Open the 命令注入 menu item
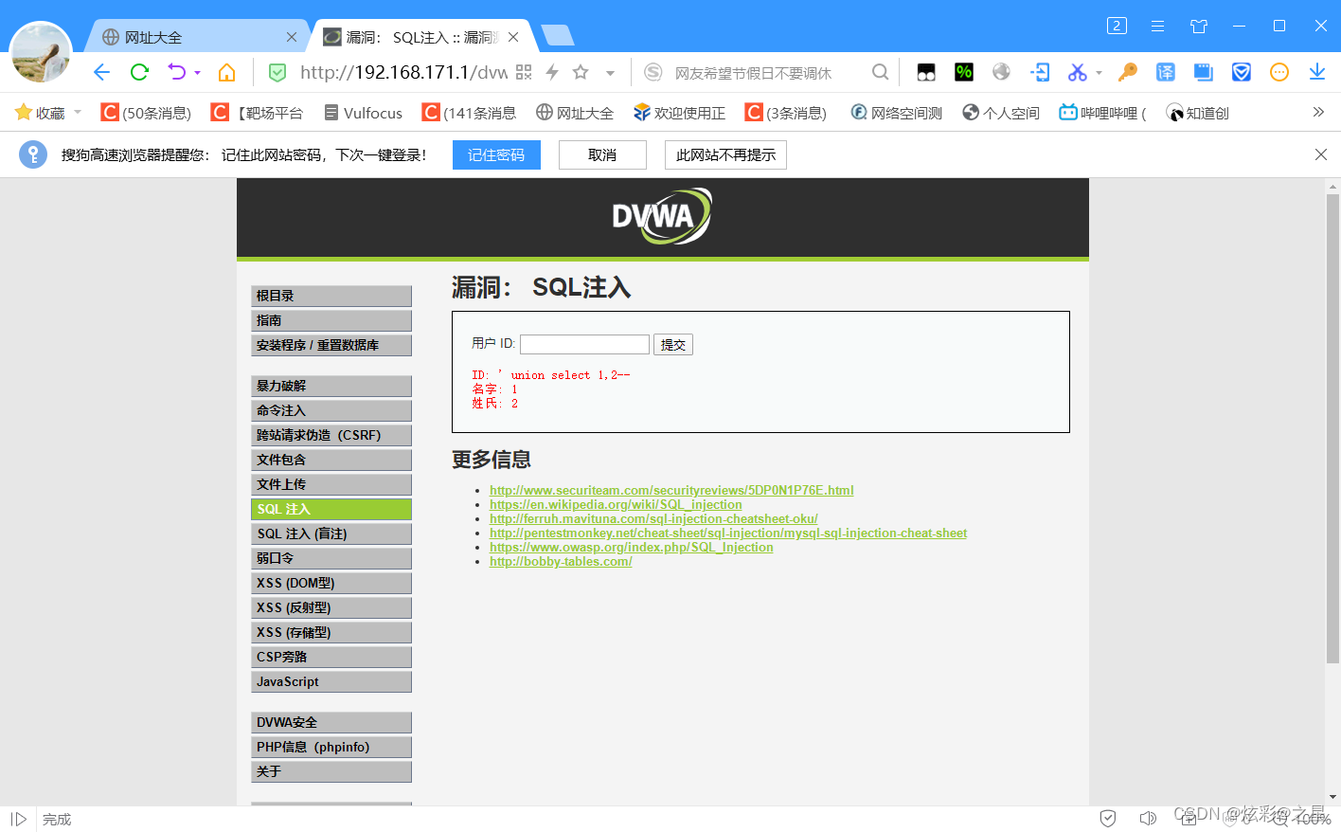 [331, 410]
